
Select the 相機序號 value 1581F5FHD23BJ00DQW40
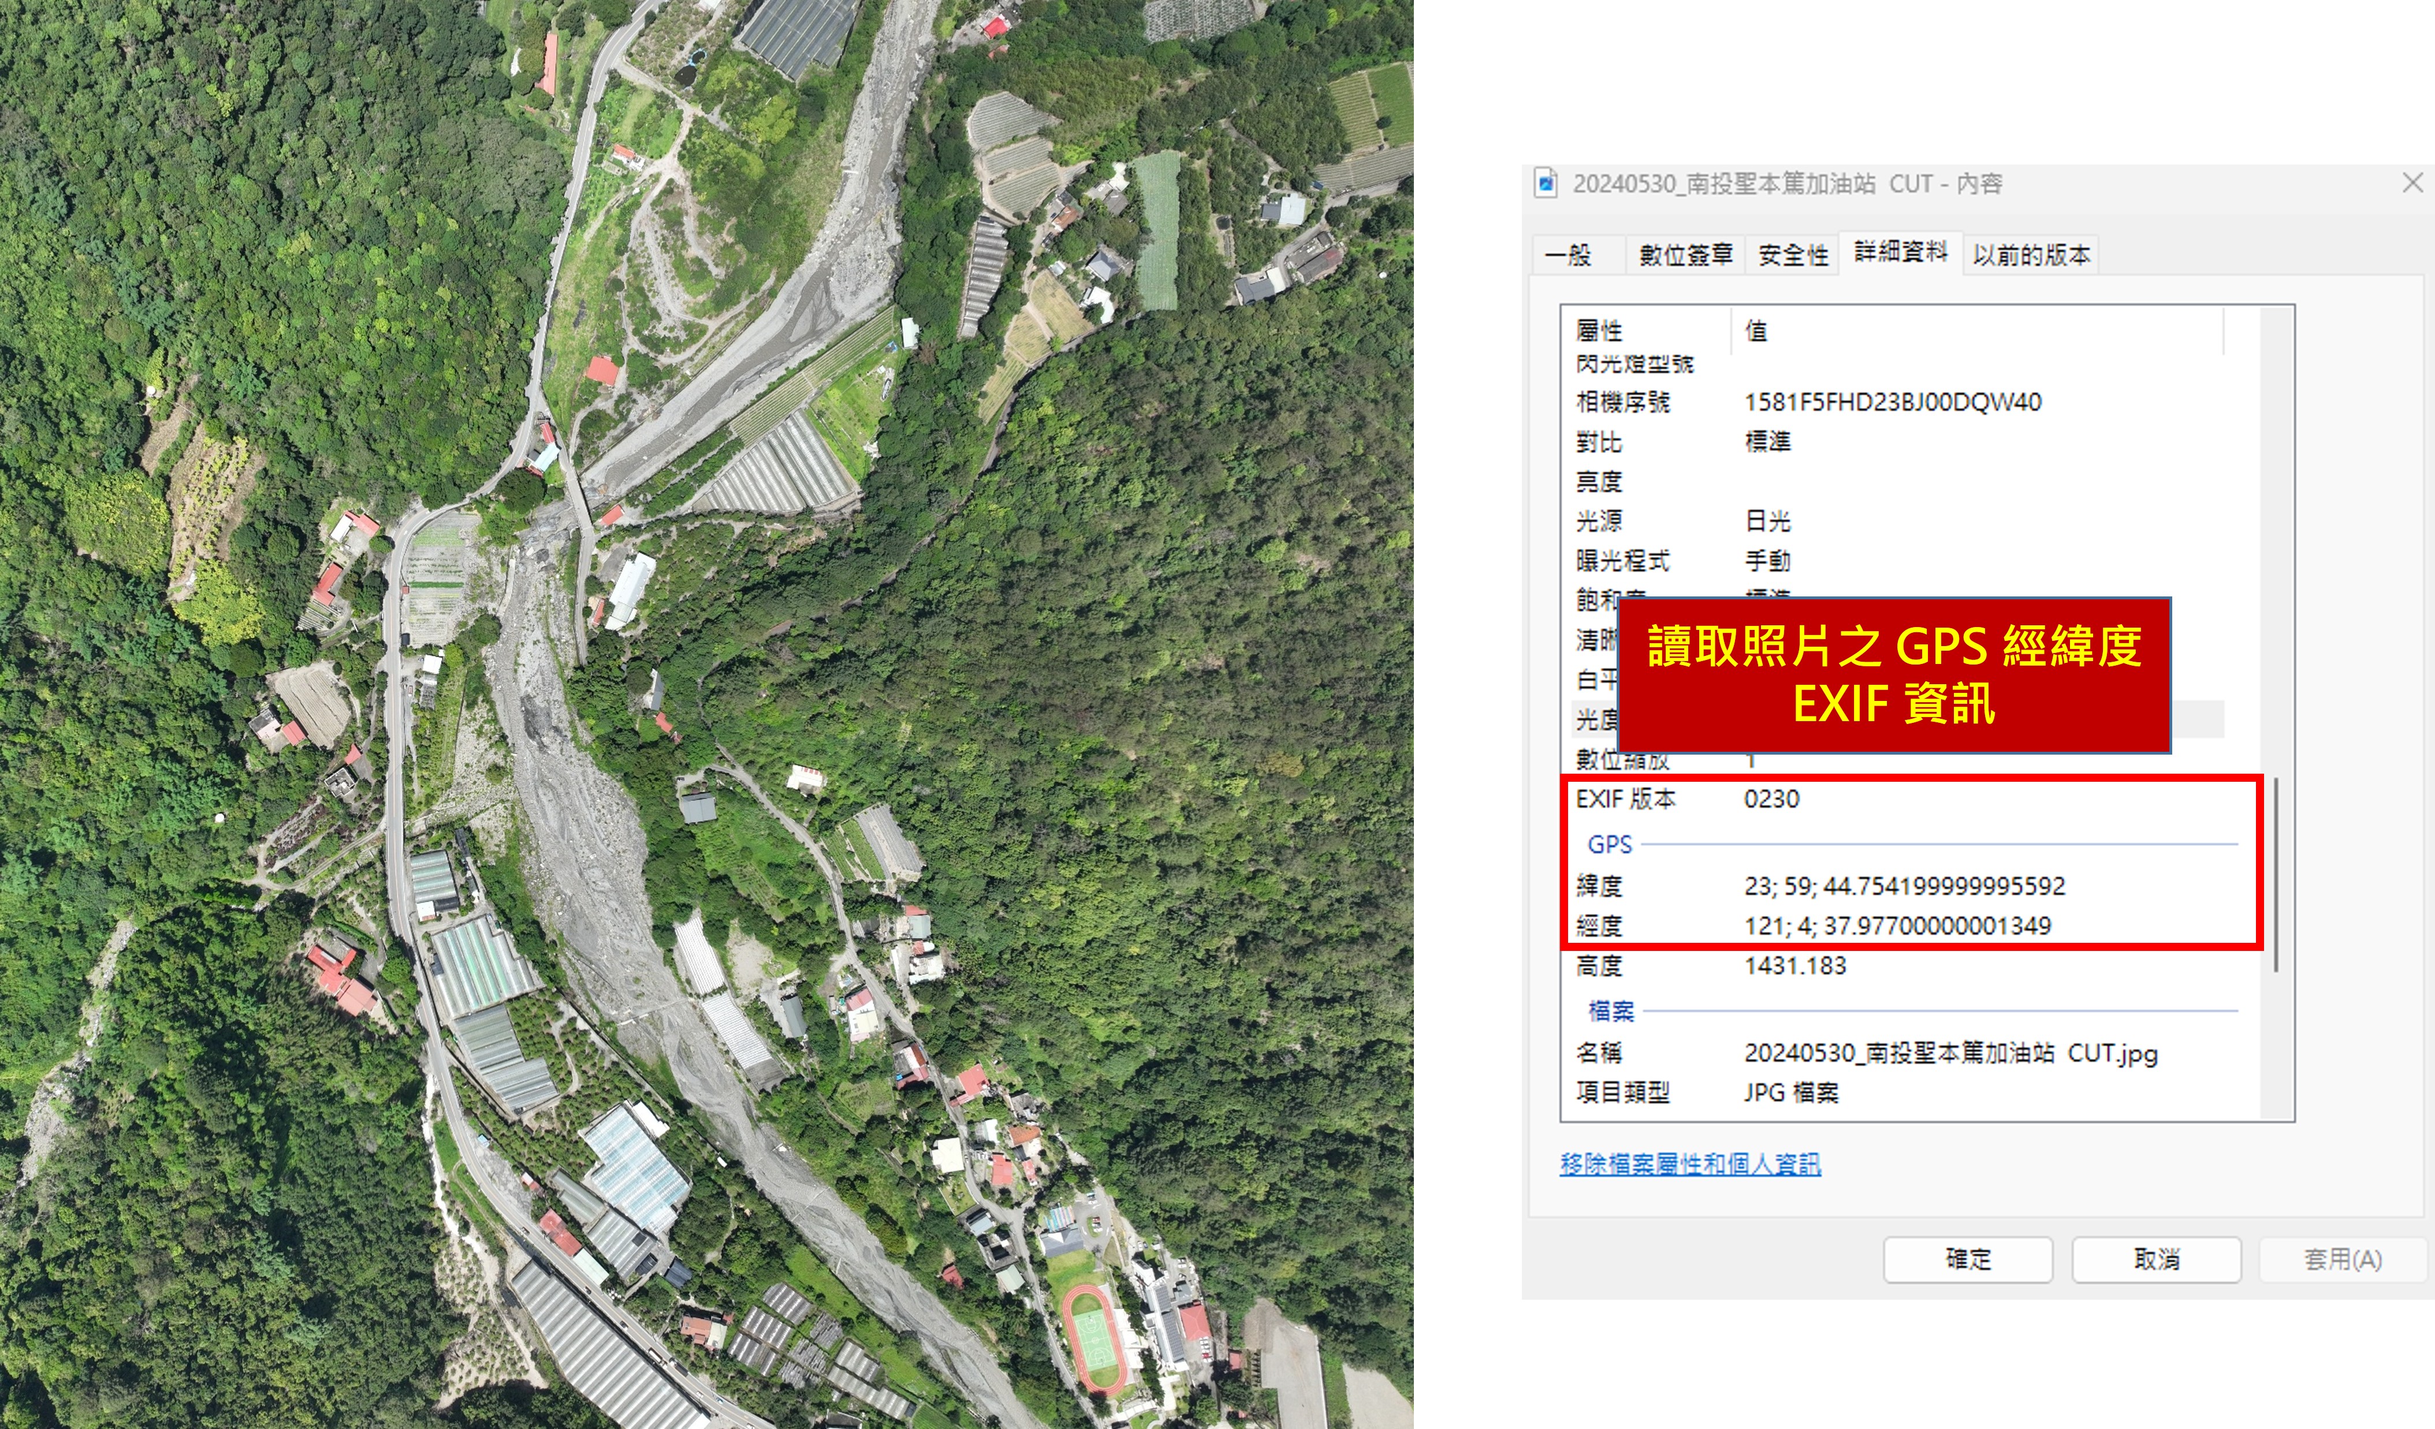pyautogui.click(x=1893, y=402)
